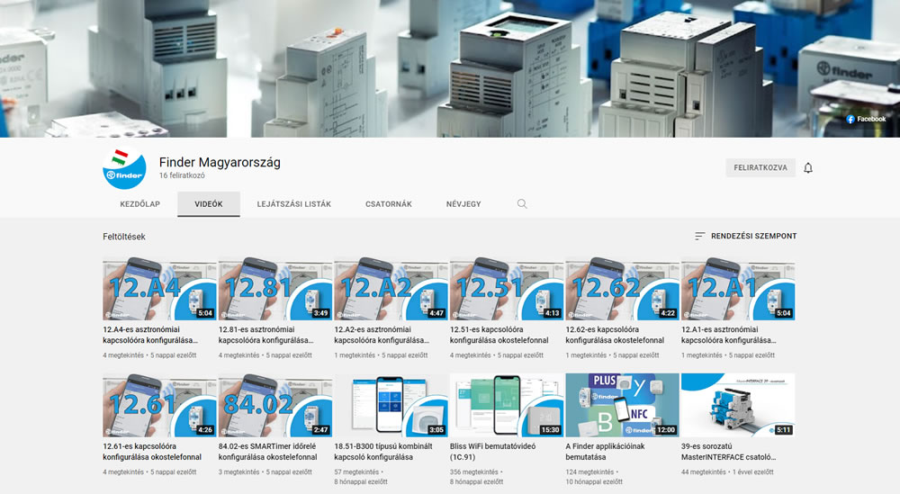Open title 18.51-B300 típusú kombinált kapcsoló
The image size is (900, 494).
(x=383, y=452)
